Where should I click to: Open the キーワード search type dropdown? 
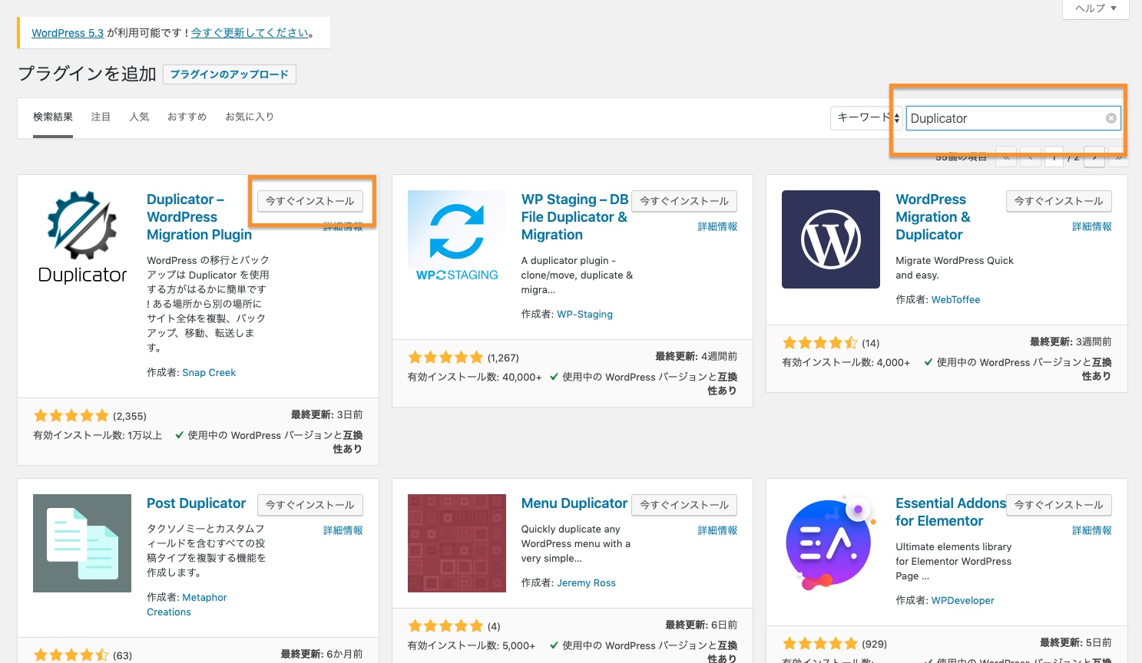click(867, 118)
